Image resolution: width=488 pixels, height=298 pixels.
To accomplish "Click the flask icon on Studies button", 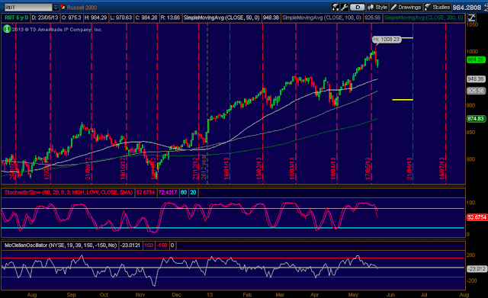I will (428, 7).
